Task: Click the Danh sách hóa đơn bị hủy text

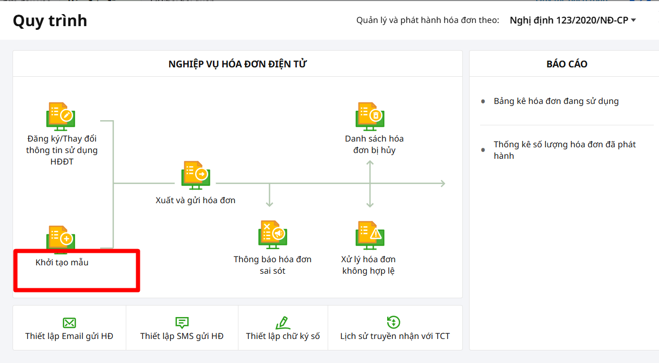Action: [x=374, y=144]
